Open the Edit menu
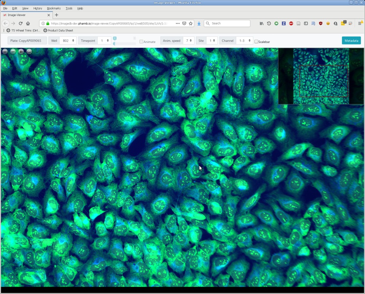Viewport: 365px width, 294px height. pyautogui.click(x=15, y=8)
